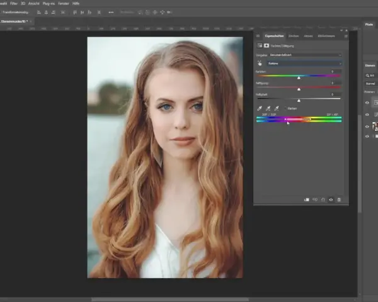This screenshot has width=378, height=302.
Task: Select the top adjustment layer thumbnail
Action: coord(375,103)
